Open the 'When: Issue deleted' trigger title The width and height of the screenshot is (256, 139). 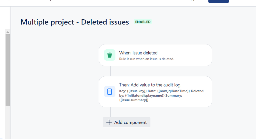tap(138, 53)
